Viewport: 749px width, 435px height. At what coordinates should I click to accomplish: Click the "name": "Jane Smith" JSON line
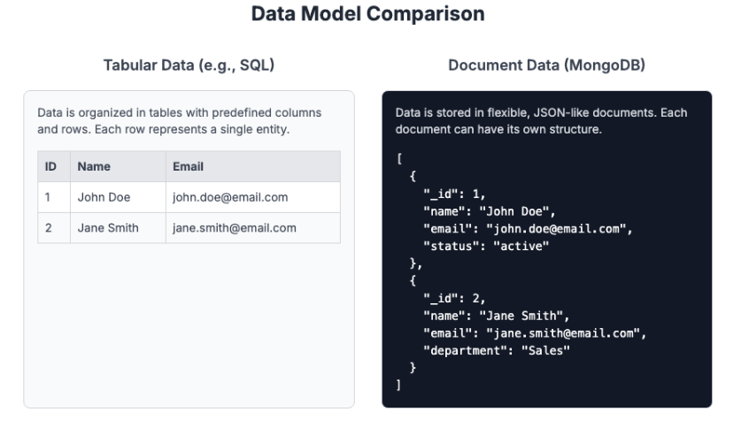pos(497,316)
